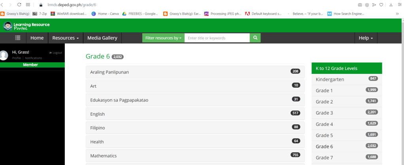Open the Media Gallery menu item
Screen dimensions: 404x165
pyautogui.click(x=102, y=38)
